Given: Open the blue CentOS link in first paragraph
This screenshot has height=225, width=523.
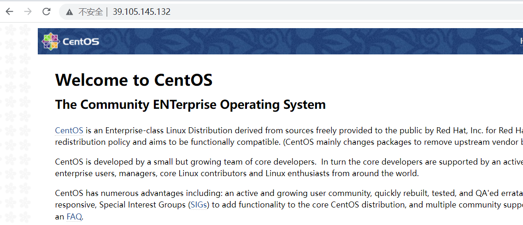Looking at the screenshot, I should pyautogui.click(x=69, y=130).
